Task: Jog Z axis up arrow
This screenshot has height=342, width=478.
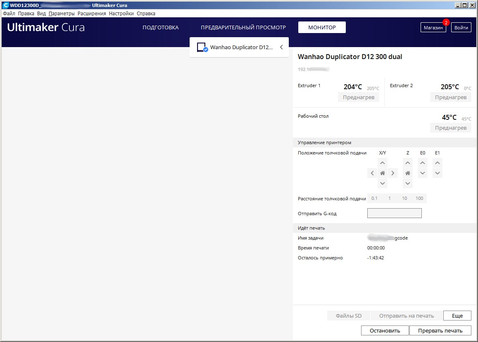Action: point(408,163)
